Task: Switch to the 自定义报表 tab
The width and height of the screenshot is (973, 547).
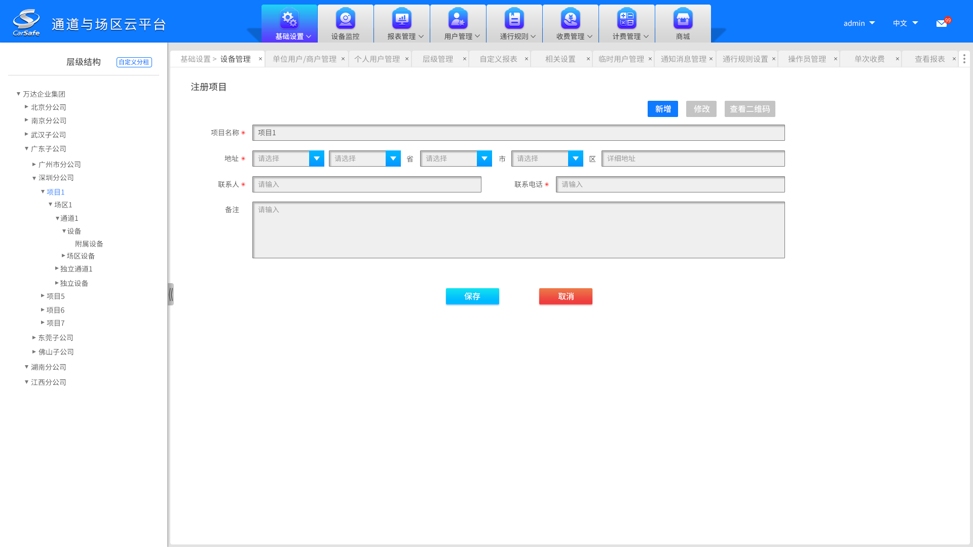Action: click(x=498, y=59)
